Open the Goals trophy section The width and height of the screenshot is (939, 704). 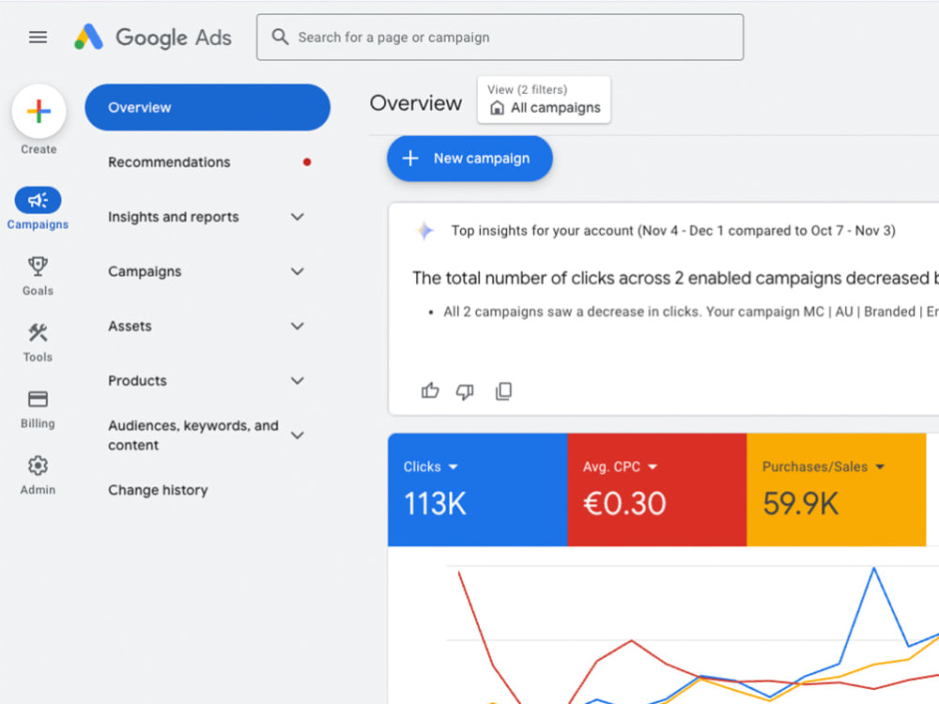(x=38, y=276)
